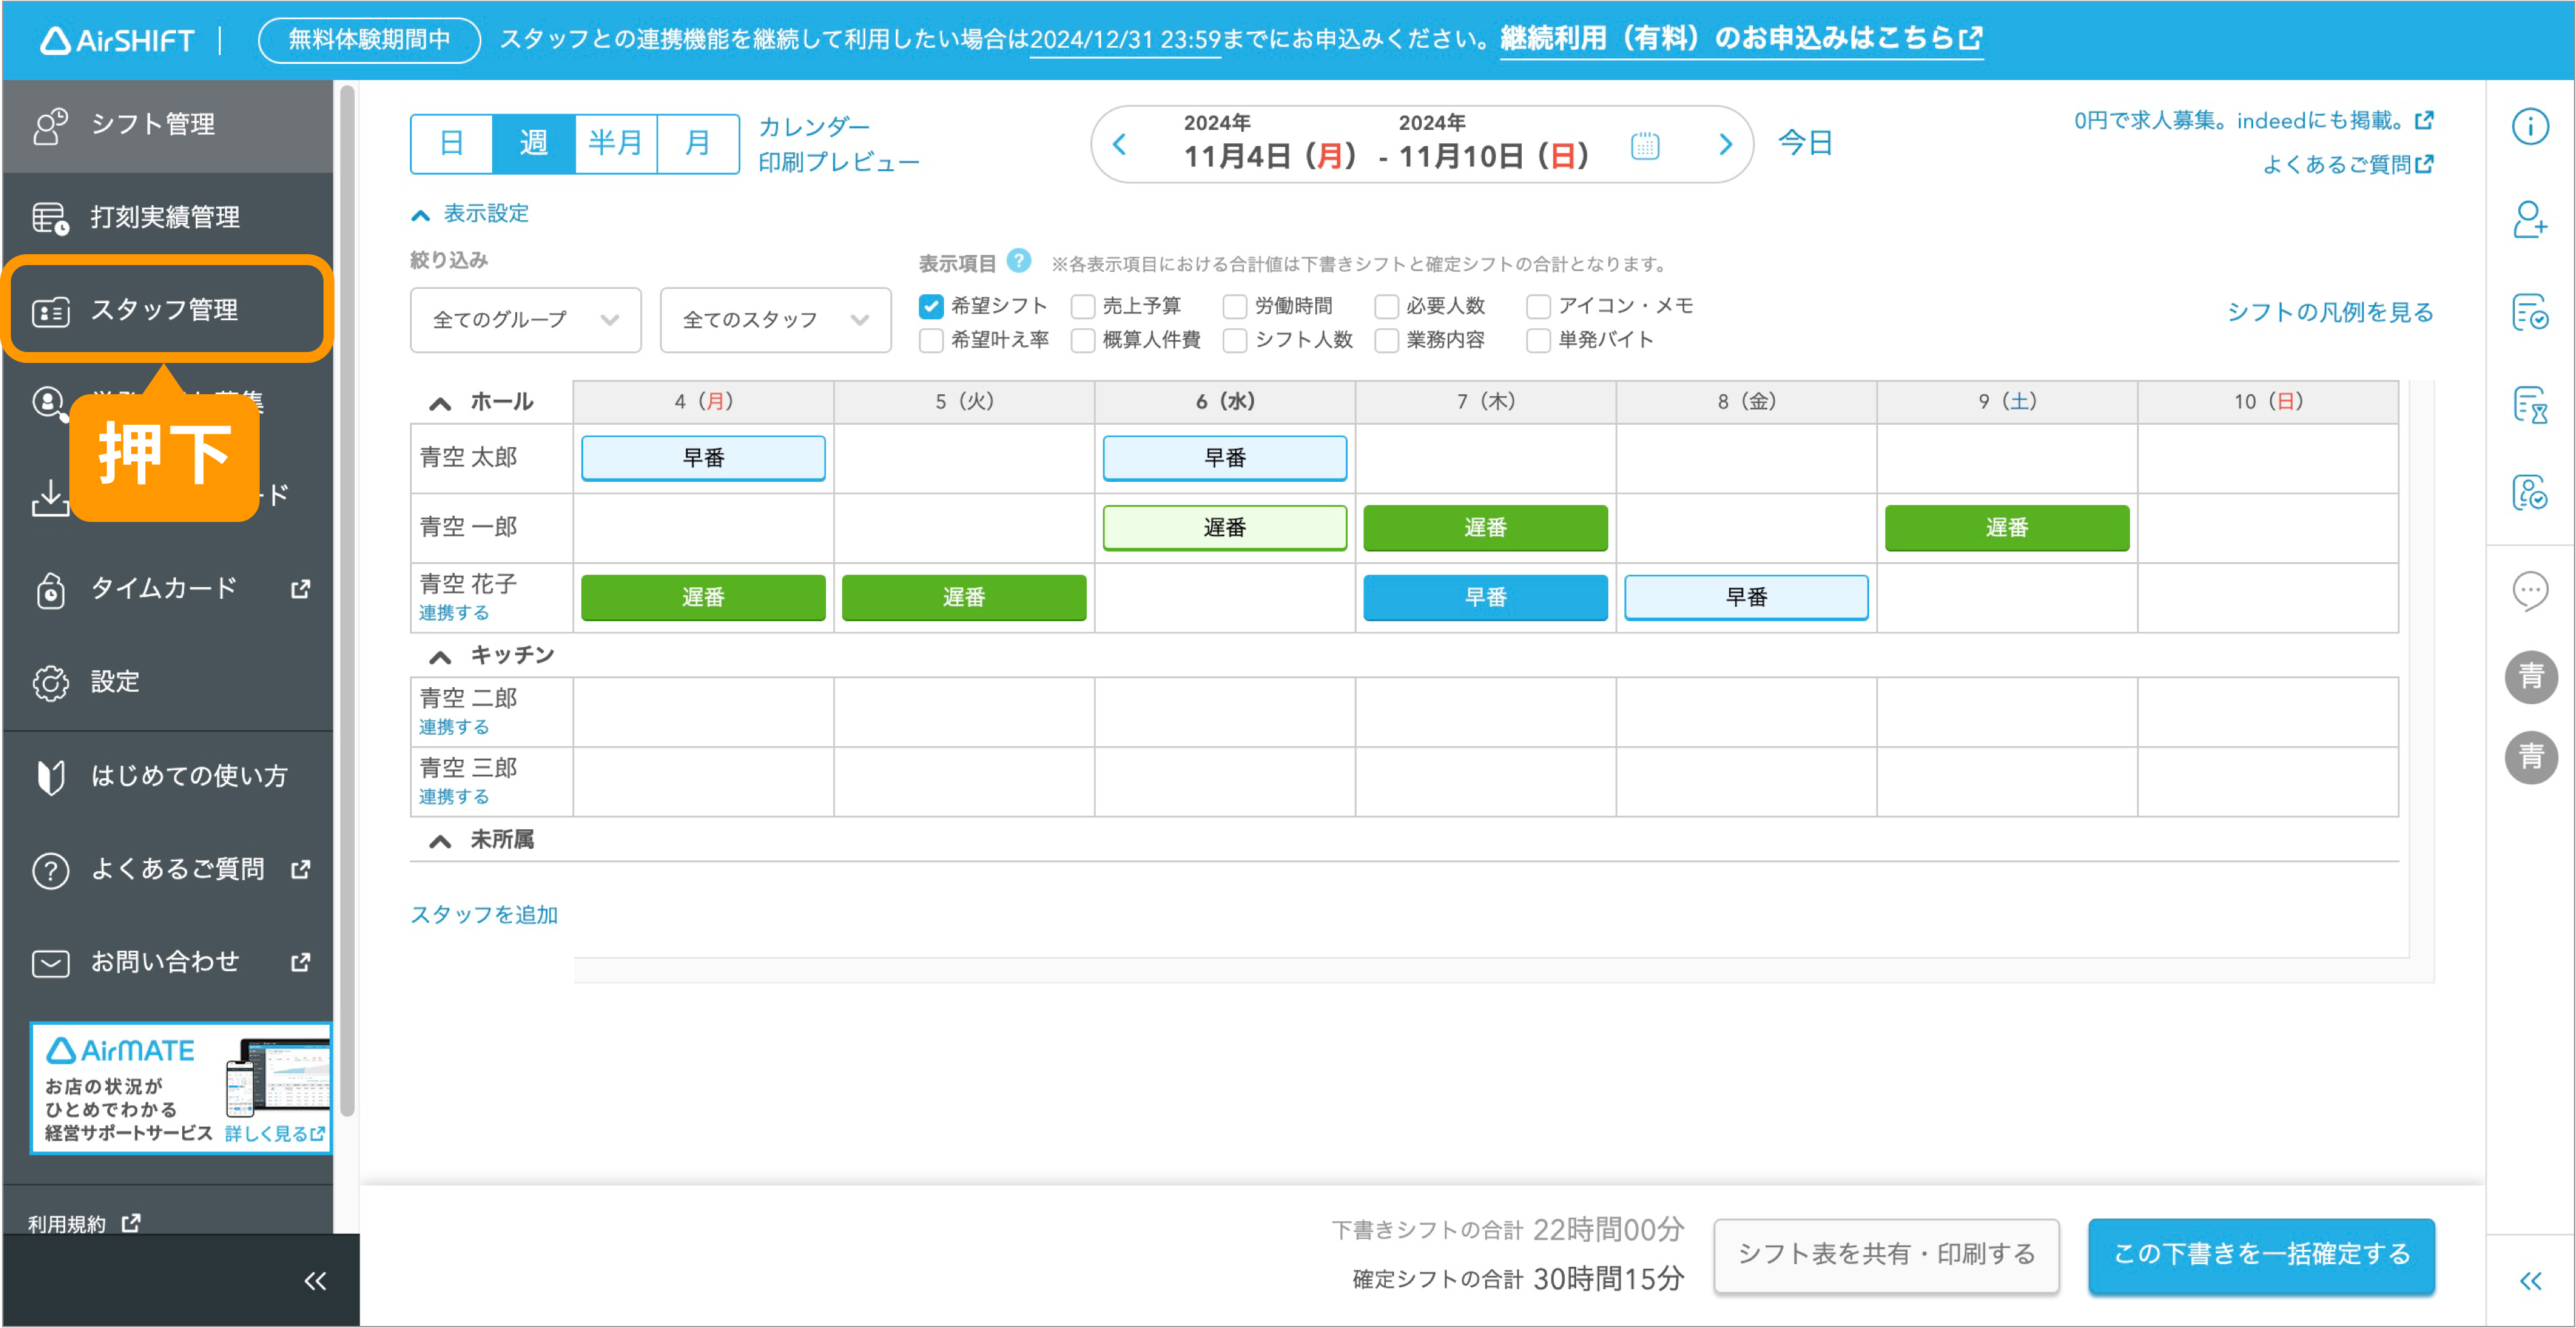Jump to 今日
Viewport: 2576px width, 1328px height.
pyautogui.click(x=1805, y=143)
